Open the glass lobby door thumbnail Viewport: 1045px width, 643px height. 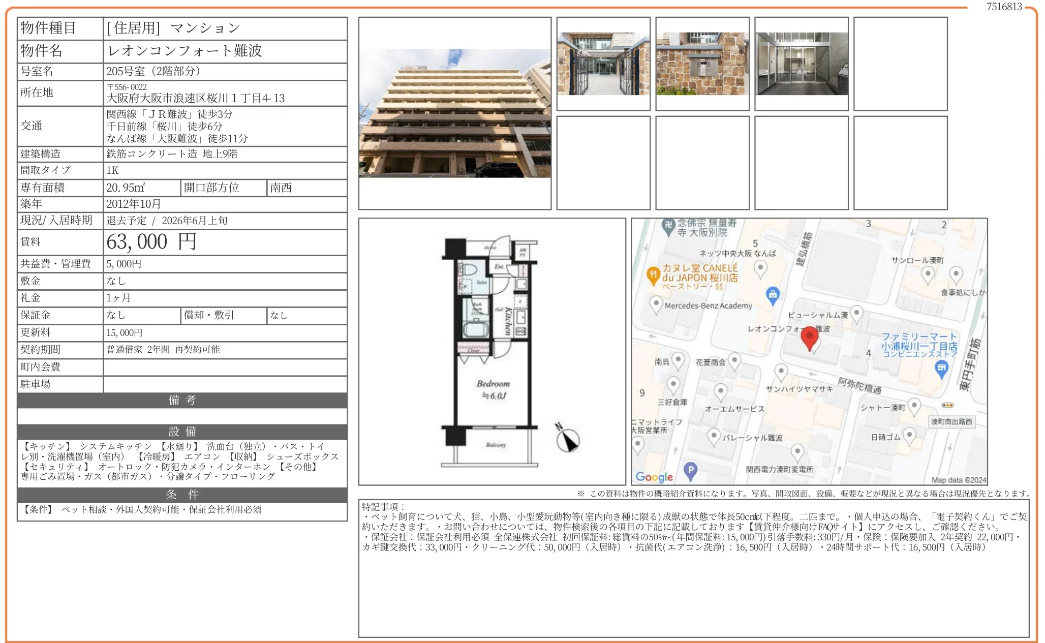(801, 64)
